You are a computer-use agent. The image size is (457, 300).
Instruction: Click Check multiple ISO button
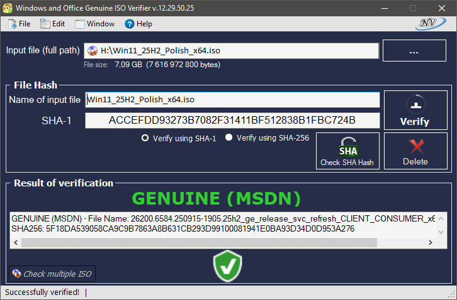(52, 274)
